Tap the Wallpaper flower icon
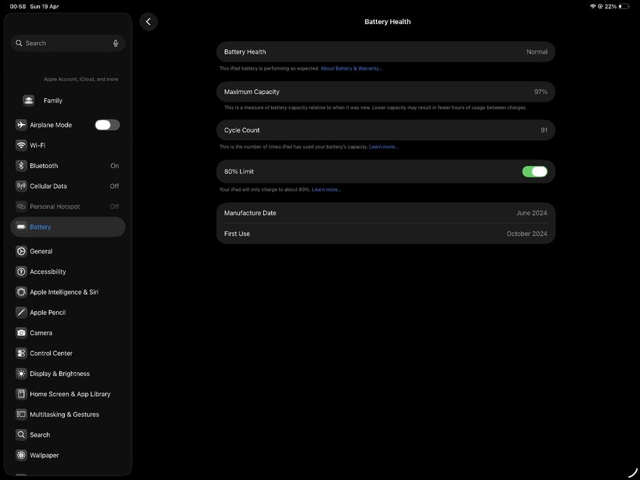This screenshot has height=480, width=640. point(21,455)
